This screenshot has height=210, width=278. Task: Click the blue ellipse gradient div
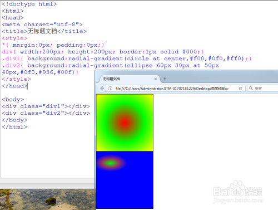click(125, 180)
